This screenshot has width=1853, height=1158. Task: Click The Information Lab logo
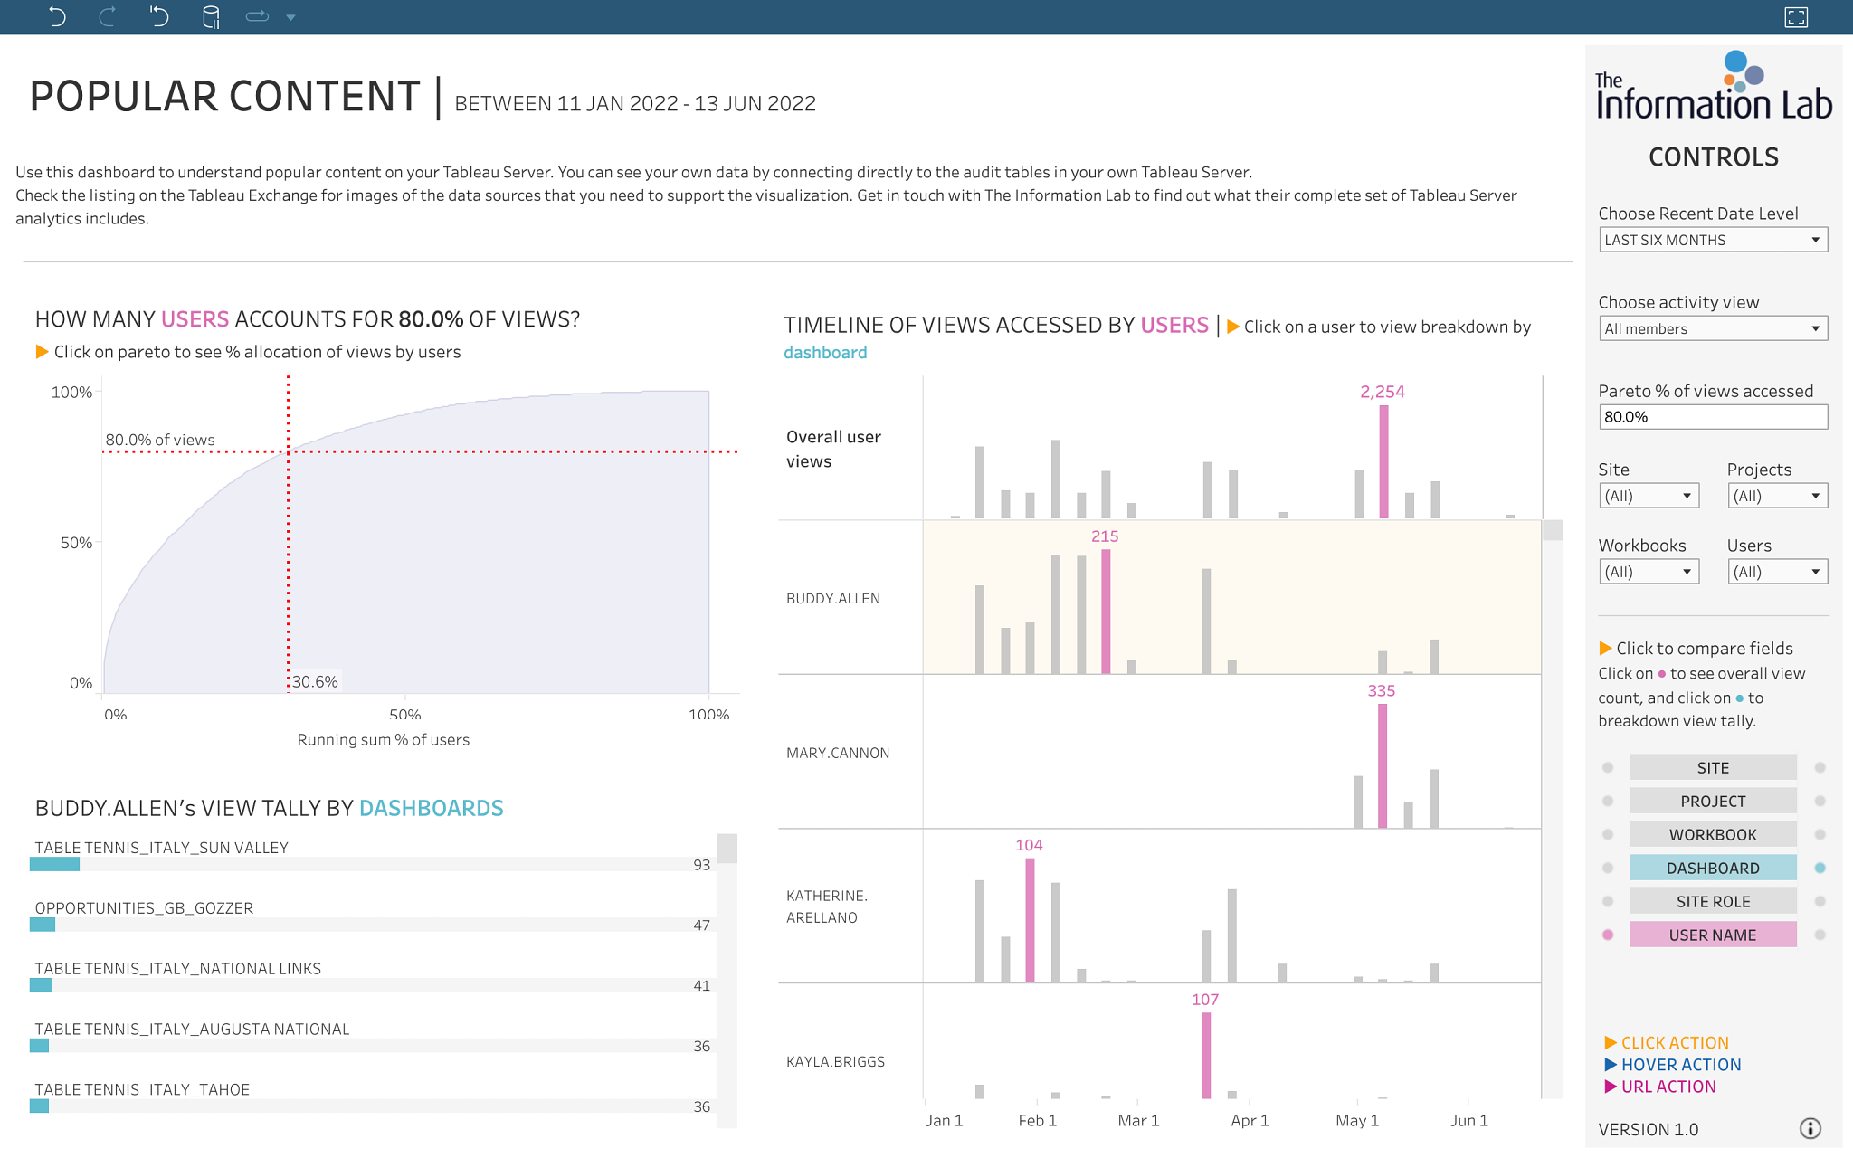(1714, 86)
